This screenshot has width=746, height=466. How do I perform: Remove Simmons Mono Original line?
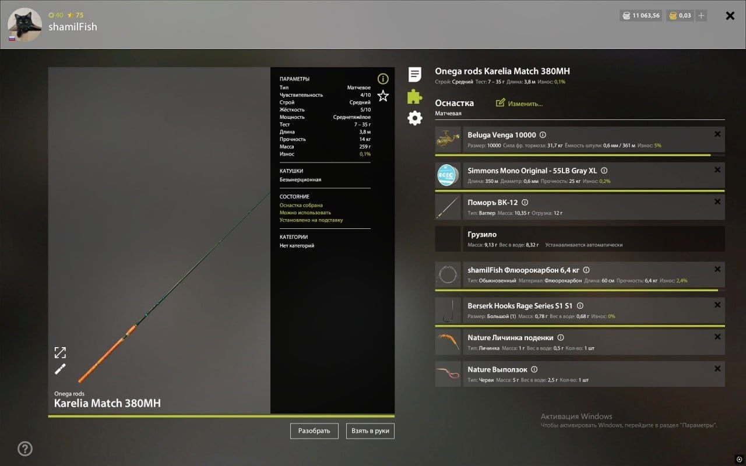point(717,170)
